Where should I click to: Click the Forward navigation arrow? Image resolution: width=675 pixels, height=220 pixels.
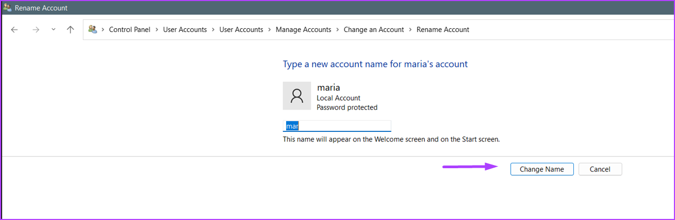click(x=36, y=30)
